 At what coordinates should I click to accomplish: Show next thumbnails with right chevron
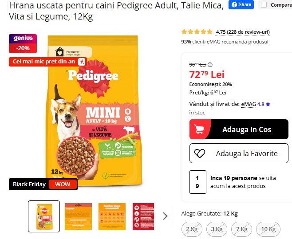pyautogui.click(x=165, y=216)
